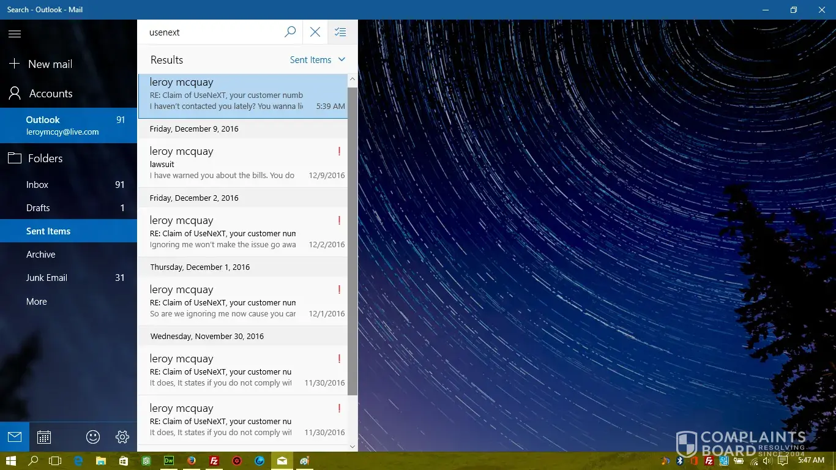Open the Junk Email folder
836x470 pixels.
pos(47,278)
